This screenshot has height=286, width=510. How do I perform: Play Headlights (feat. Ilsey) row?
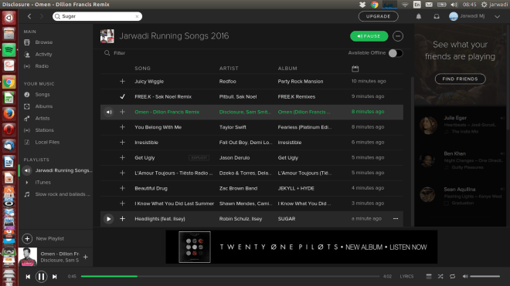point(109,219)
